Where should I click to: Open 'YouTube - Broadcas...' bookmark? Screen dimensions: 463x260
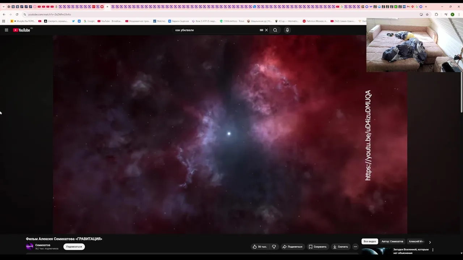[110, 21]
